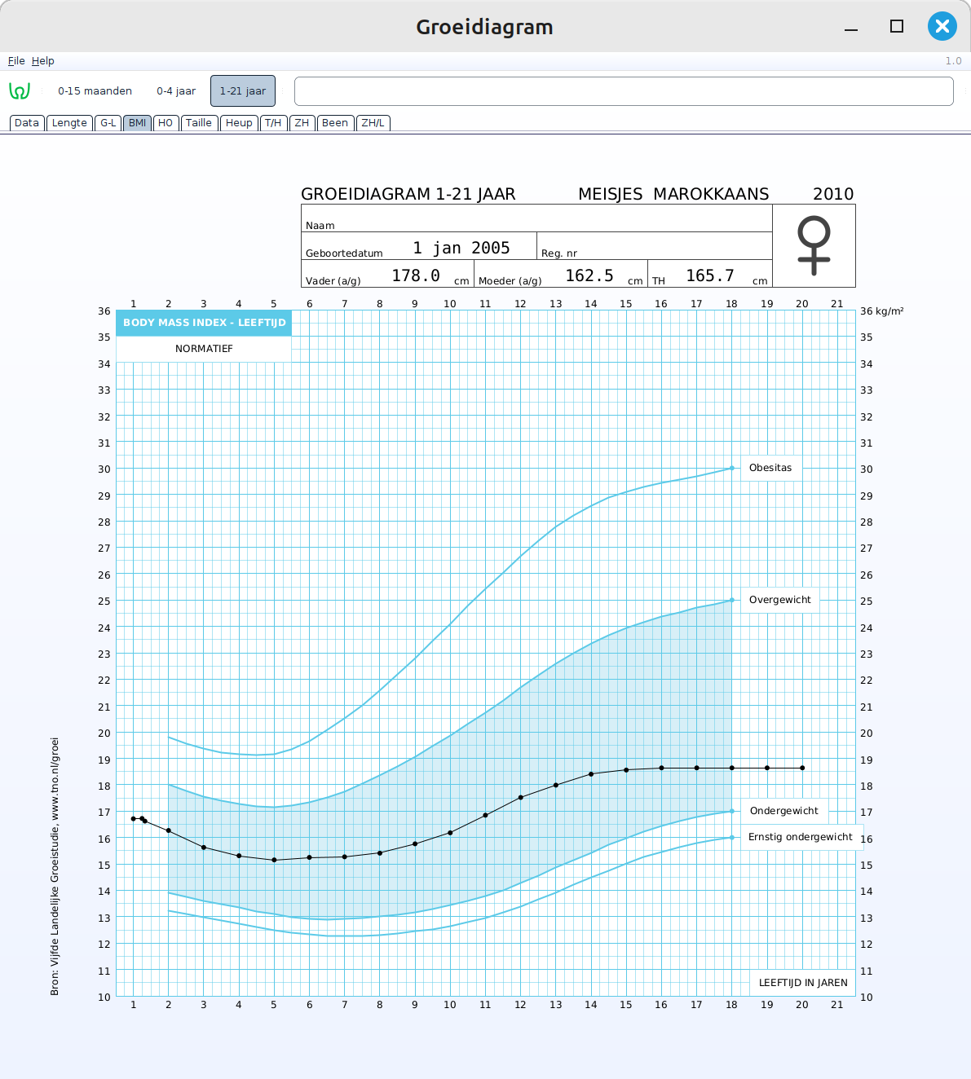
Task: Select the 0-4 jaar age range
Action: tap(176, 91)
